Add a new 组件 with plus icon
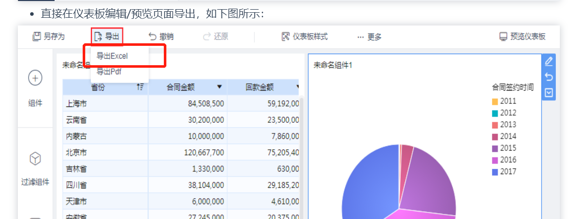 point(35,78)
